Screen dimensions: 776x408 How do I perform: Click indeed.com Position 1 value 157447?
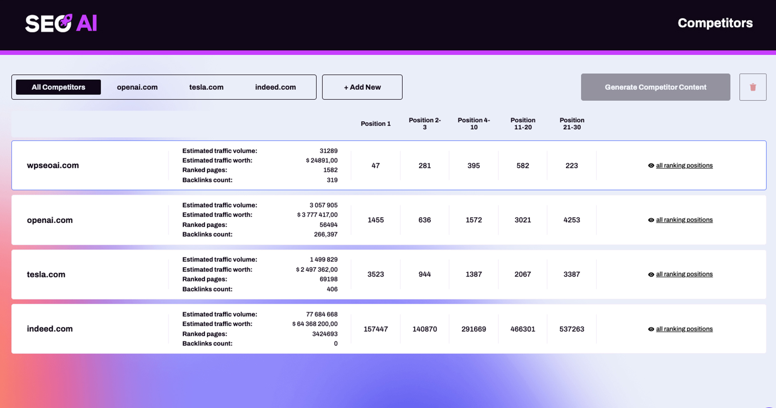376,329
